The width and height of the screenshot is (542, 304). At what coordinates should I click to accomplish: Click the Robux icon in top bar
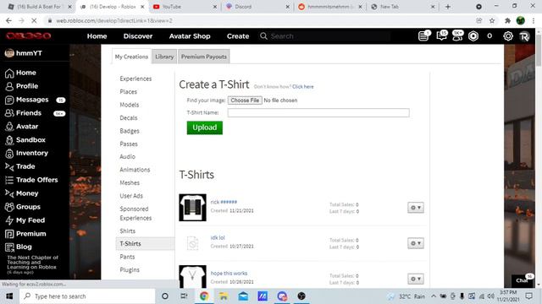click(473, 35)
